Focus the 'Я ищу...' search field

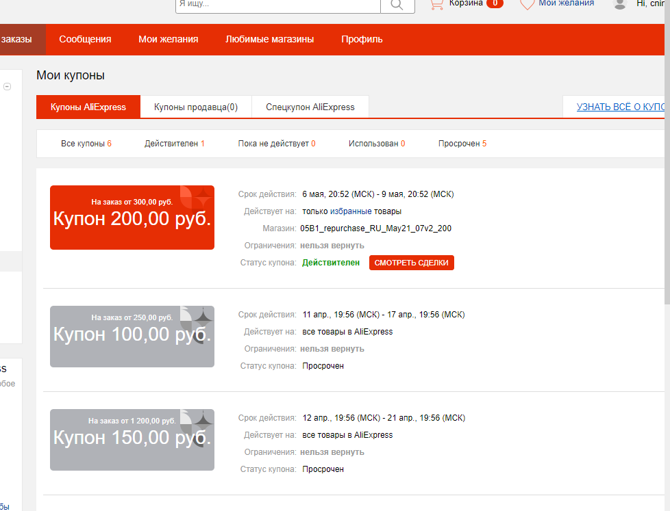[277, 5]
